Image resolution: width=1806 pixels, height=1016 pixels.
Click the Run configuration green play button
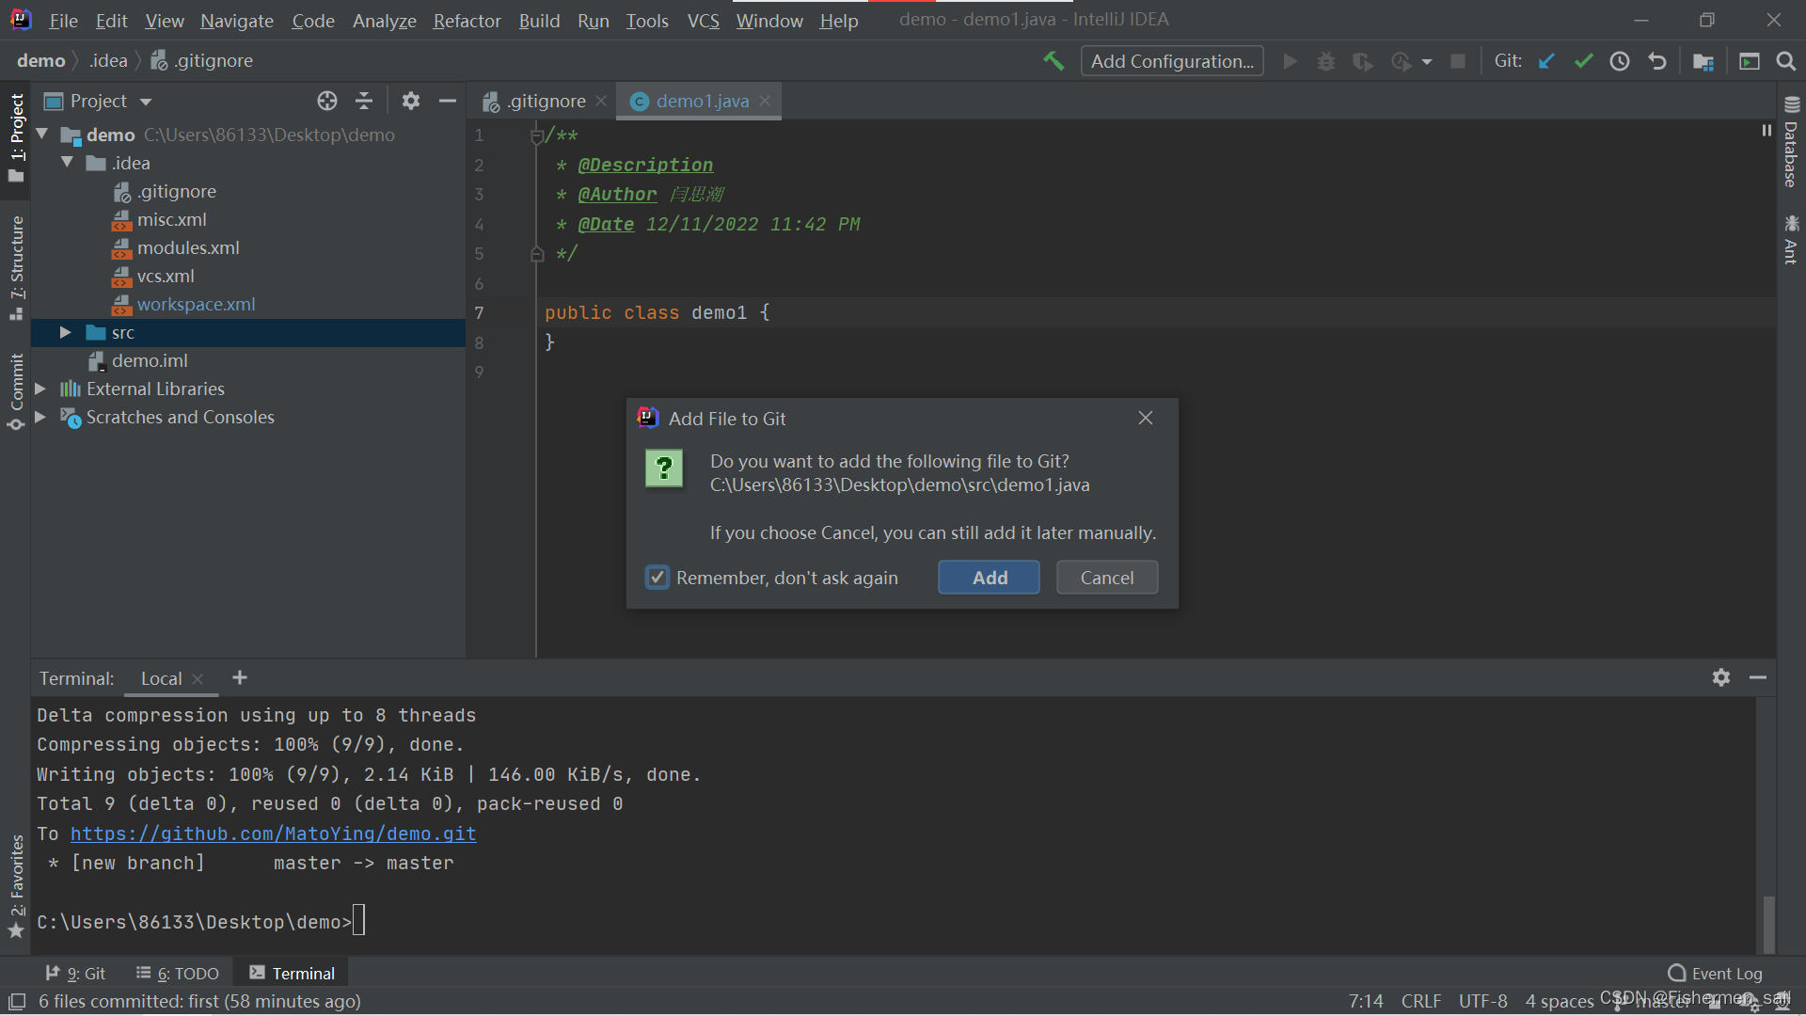1290,59
